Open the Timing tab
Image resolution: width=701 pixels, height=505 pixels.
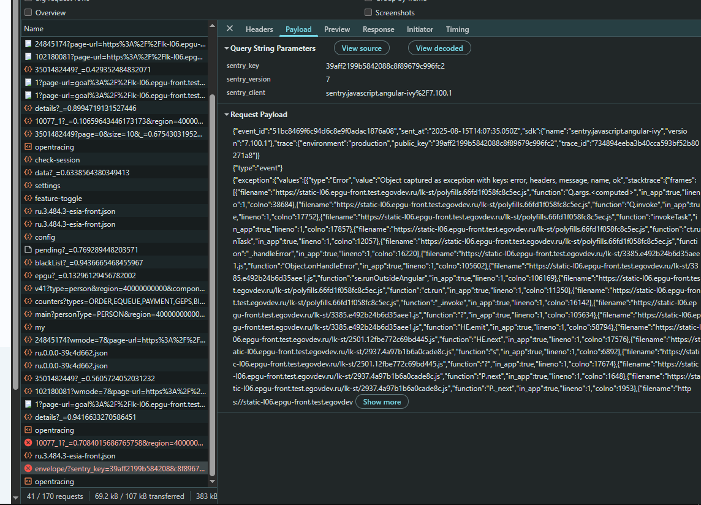point(457,29)
